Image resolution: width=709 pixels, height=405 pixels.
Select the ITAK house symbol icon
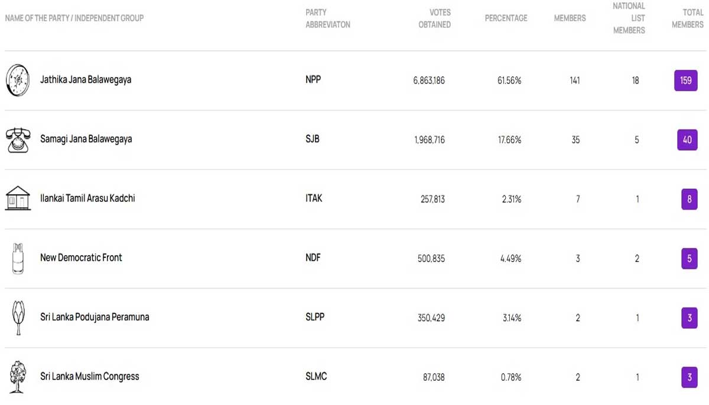[18, 198]
